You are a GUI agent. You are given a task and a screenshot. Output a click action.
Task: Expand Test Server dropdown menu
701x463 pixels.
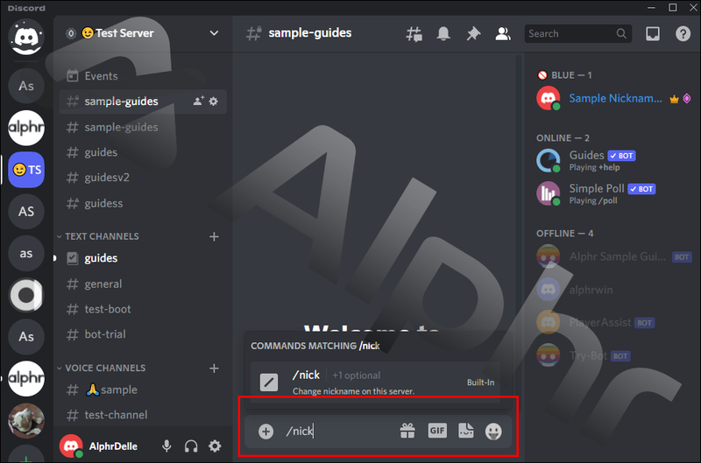click(214, 33)
